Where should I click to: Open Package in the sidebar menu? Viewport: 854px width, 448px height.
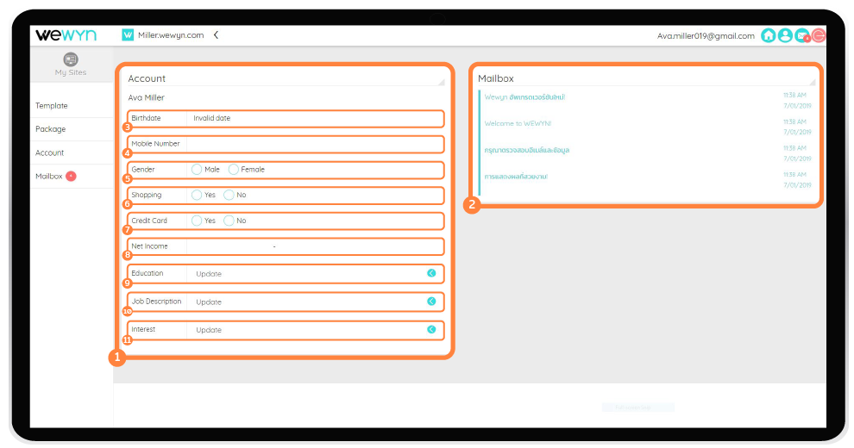click(x=50, y=129)
